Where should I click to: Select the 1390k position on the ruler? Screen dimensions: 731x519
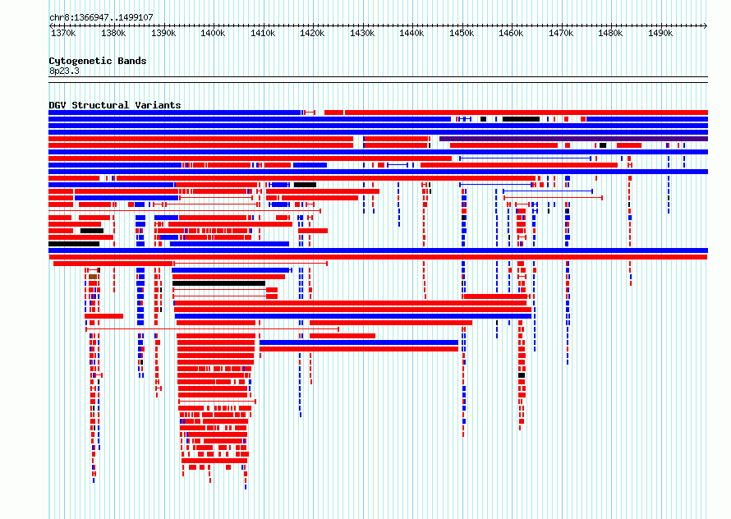click(x=163, y=34)
